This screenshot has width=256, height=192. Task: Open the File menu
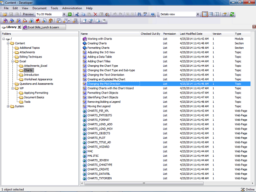click(x=6, y=8)
